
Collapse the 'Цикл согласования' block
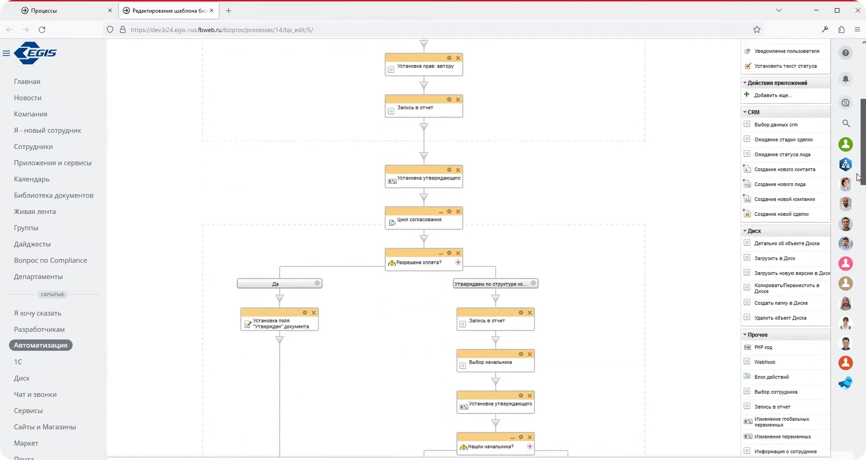(440, 212)
